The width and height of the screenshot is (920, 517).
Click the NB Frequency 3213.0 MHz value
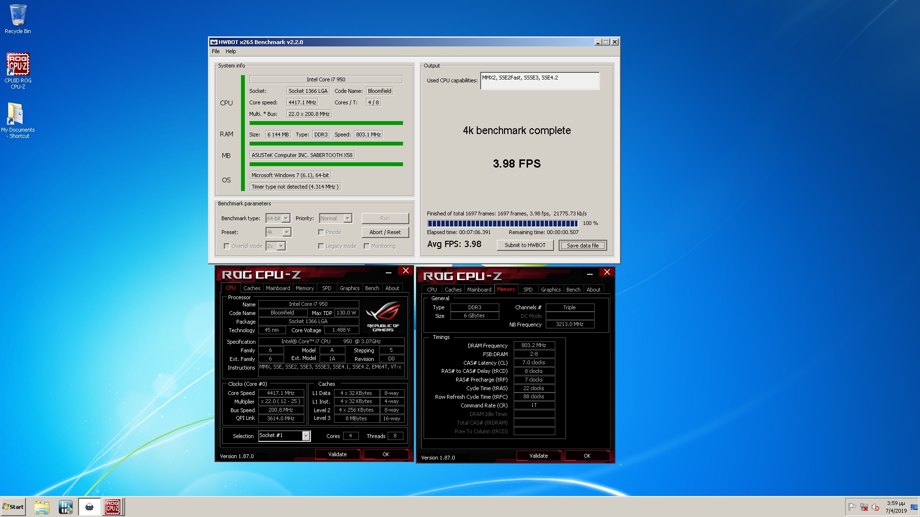[570, 324]
